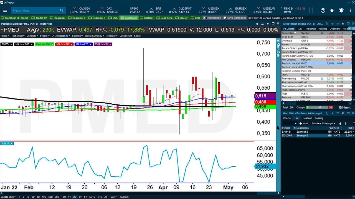Toggle the EMA Last 8 indicator legend
Viewport: 355px width, 199px height.
[x=103, y=44]
